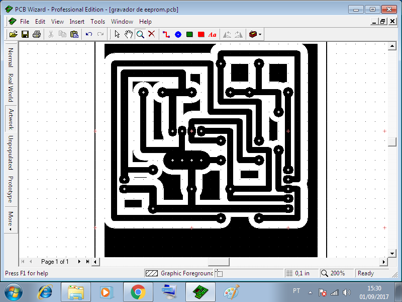Click the Page 1 of 1 label
This screenshot has height=302, width=402.
click(55, 262)
